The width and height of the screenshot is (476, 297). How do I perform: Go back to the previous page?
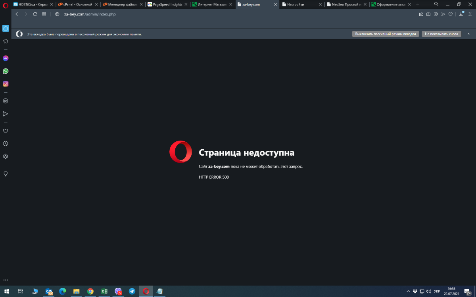[x=17, y=14]
